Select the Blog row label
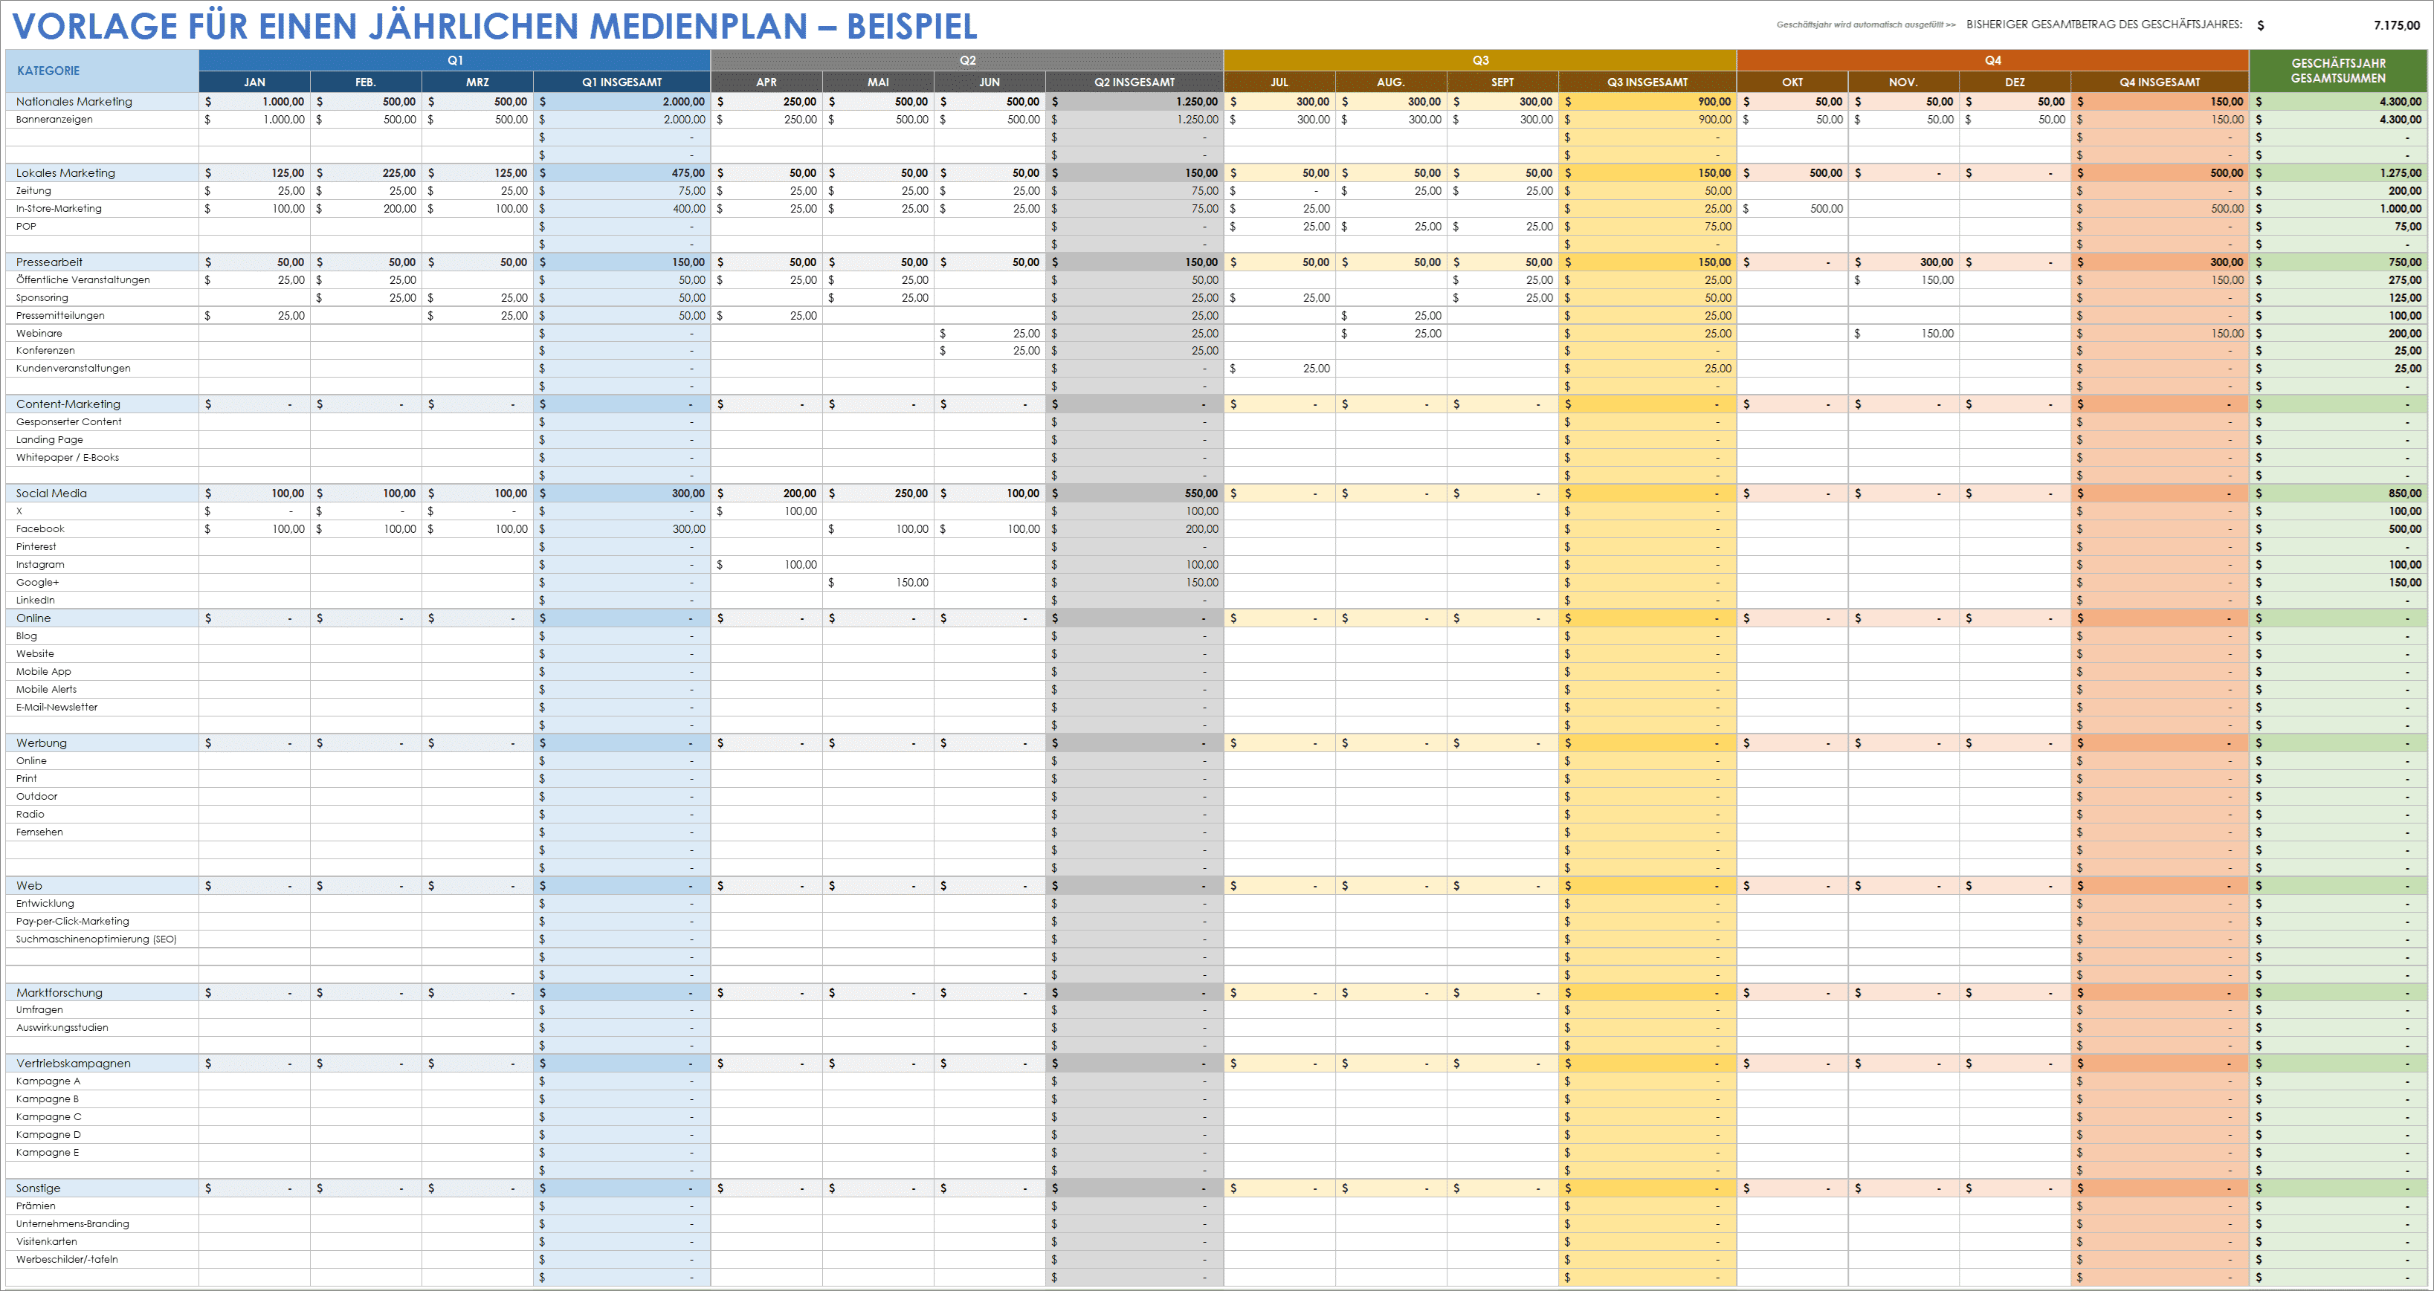 [27, 636]
